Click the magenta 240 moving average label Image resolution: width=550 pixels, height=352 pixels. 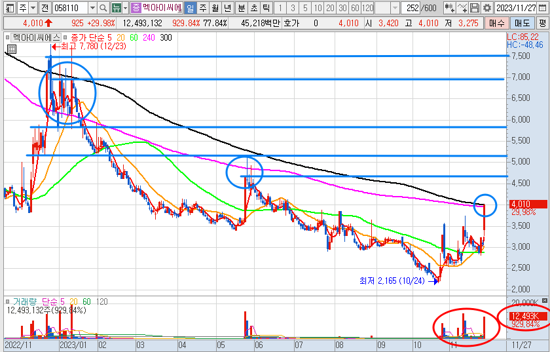coord(149,37)
